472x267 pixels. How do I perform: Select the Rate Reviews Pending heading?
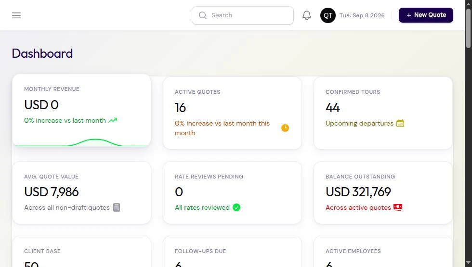209,177
